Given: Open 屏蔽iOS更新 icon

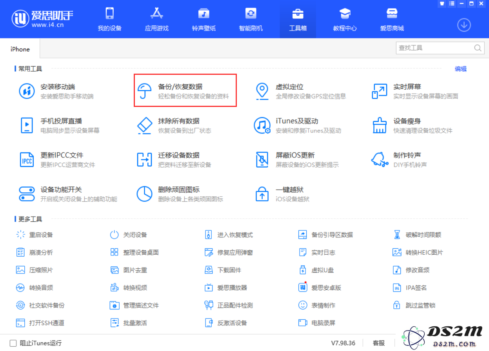Looking at the screenshot, I should coord(262,159).
